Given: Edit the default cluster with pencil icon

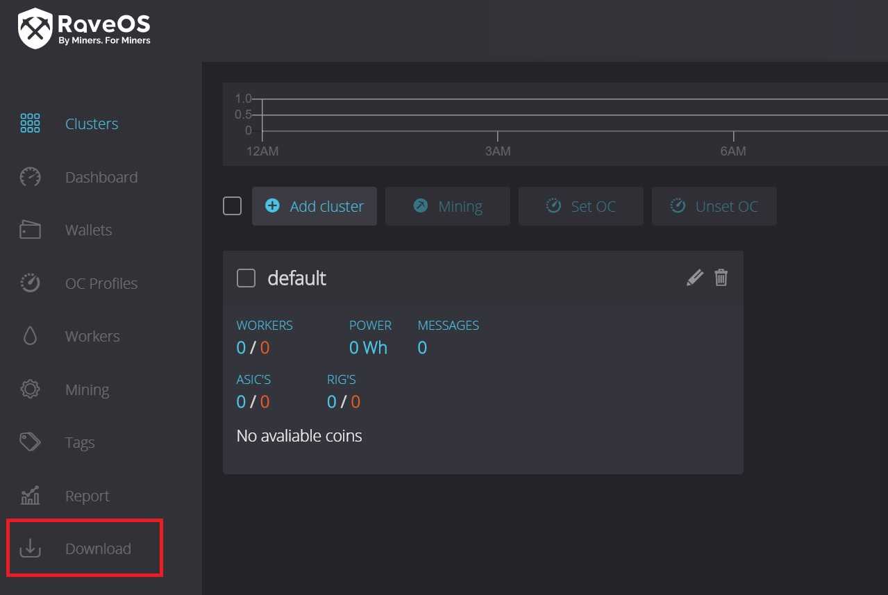Looking at the screenshot, I should pyautogui.click(x=694, y=278).
